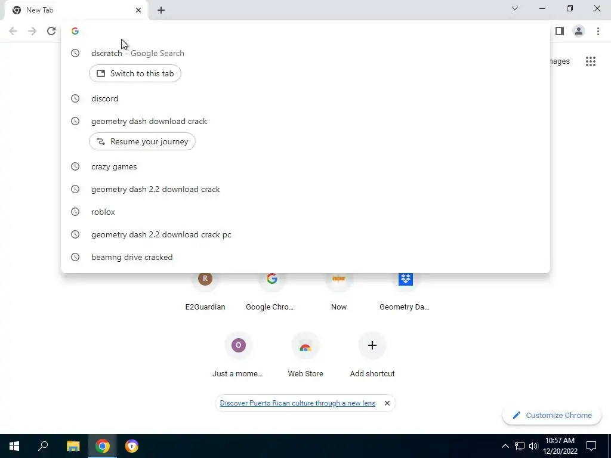Open File Explorer from the taskbar
The image size is (611, 458).
pos(73,446)
